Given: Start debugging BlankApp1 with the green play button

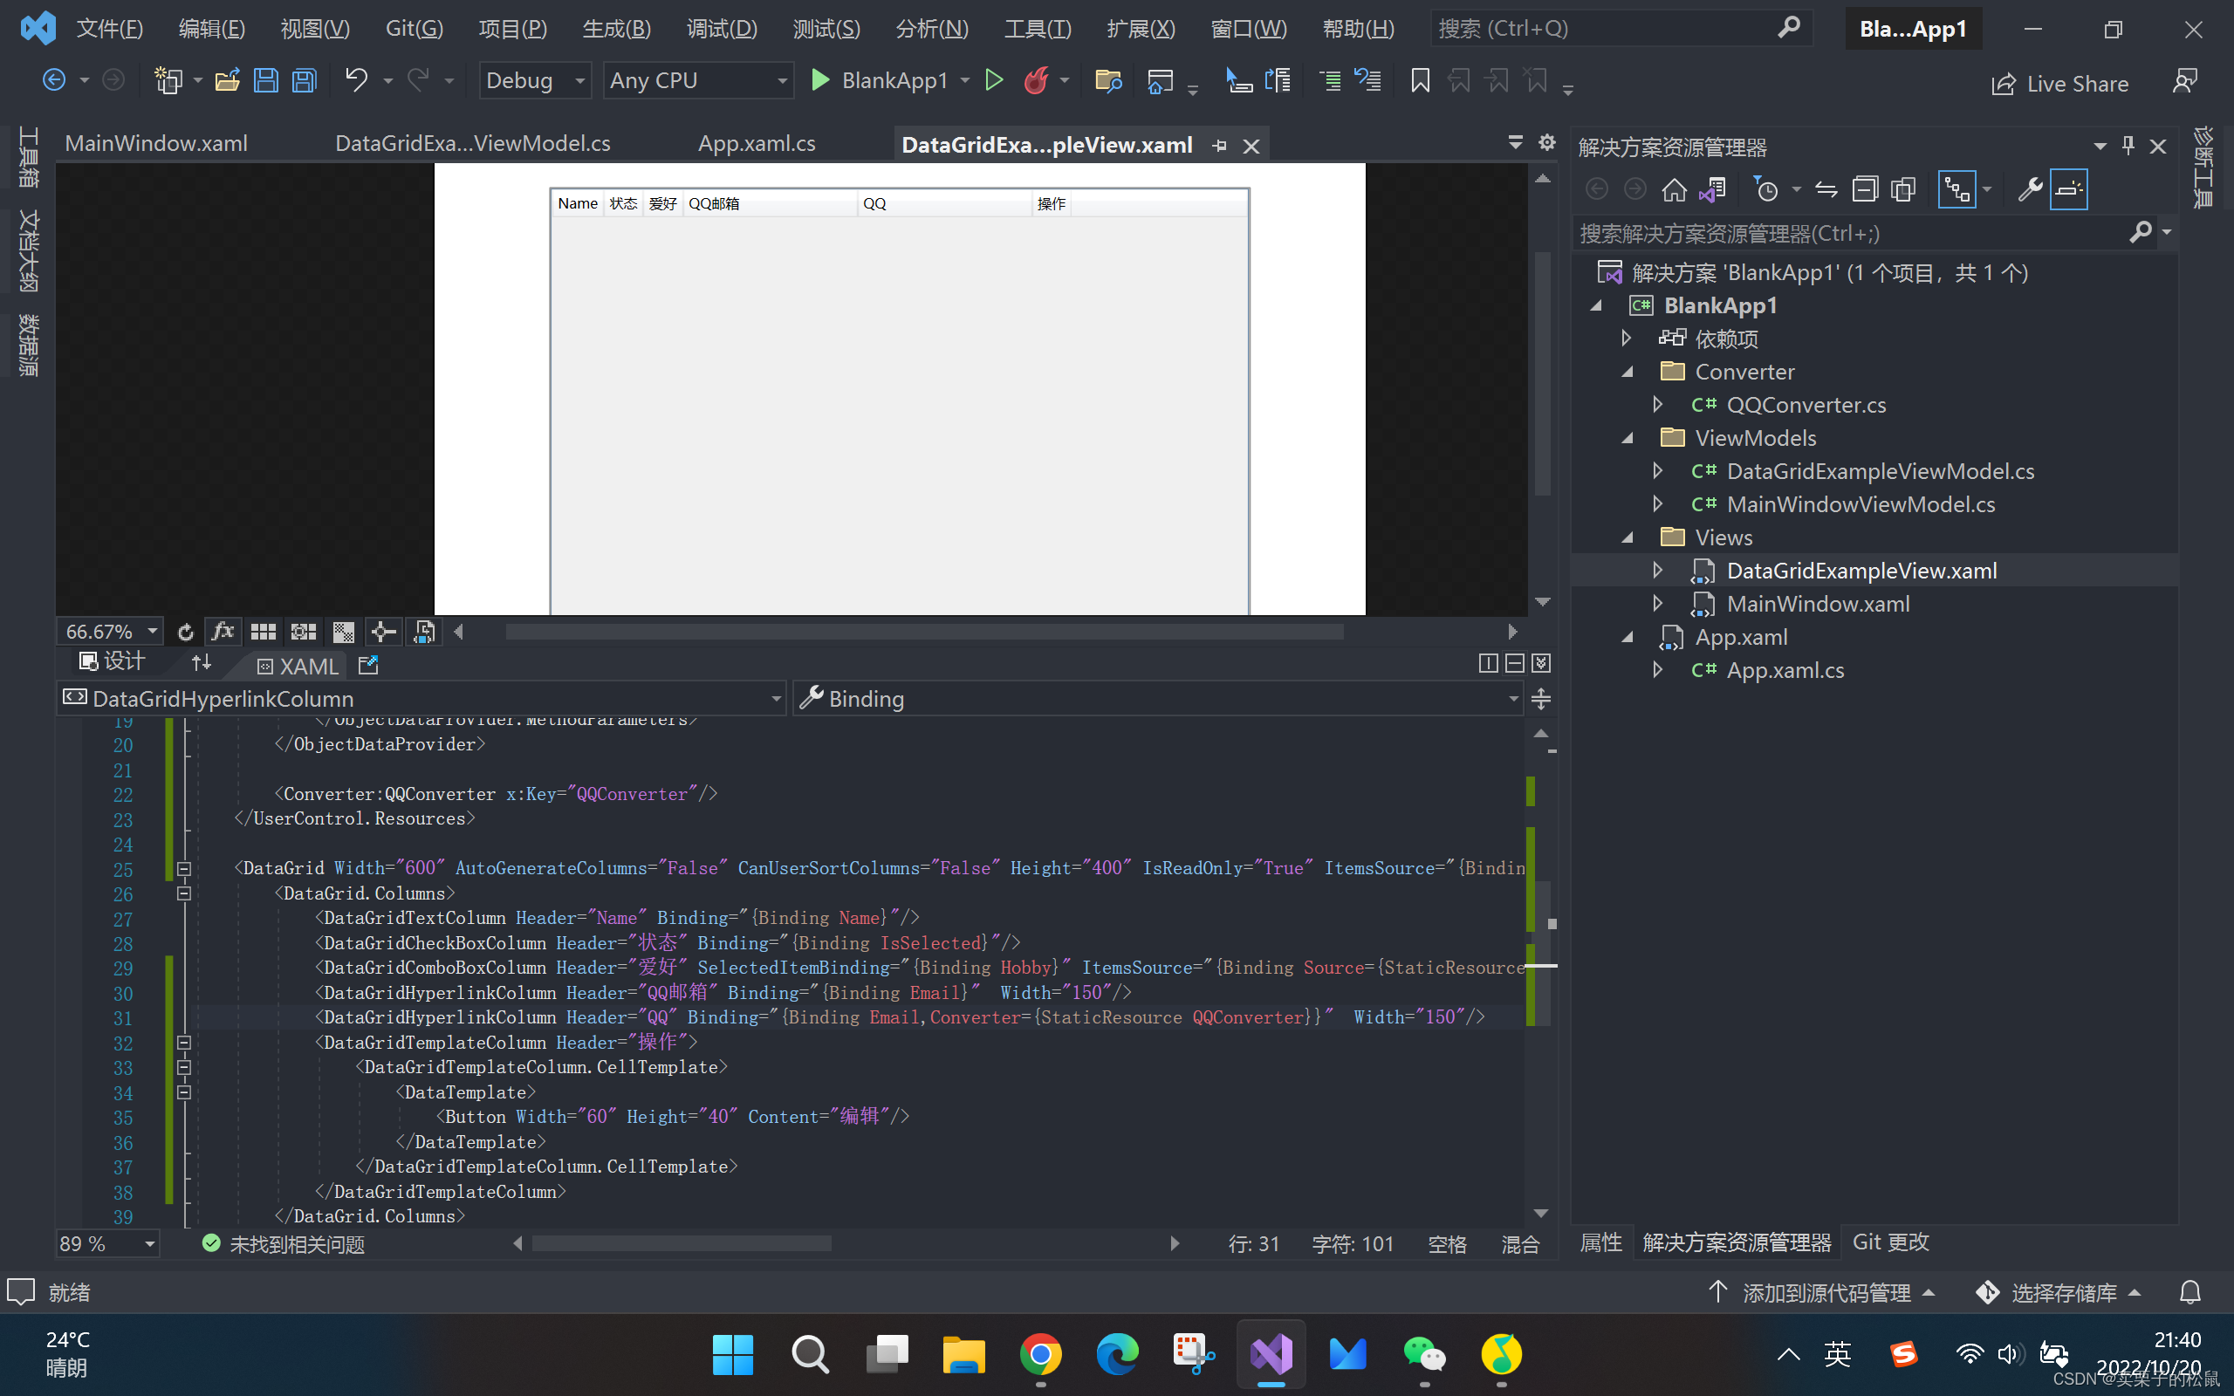Looking at the screenshot, I should tap(819, 80).
